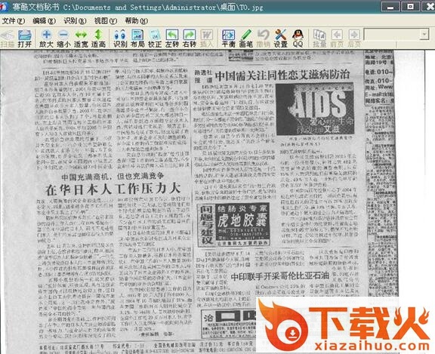Click headline 在华日本人工作压力大
This screenshot has height=354, width=435.
point(113,189)
